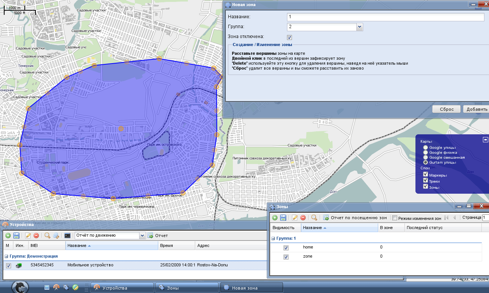
Task: Add a new zone in Зоны toolbar
Action: point(274,218)
